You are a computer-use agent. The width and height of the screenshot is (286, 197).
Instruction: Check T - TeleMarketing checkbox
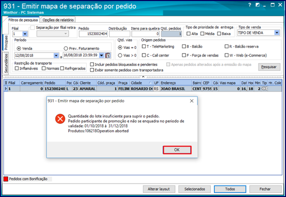[144, 46]
